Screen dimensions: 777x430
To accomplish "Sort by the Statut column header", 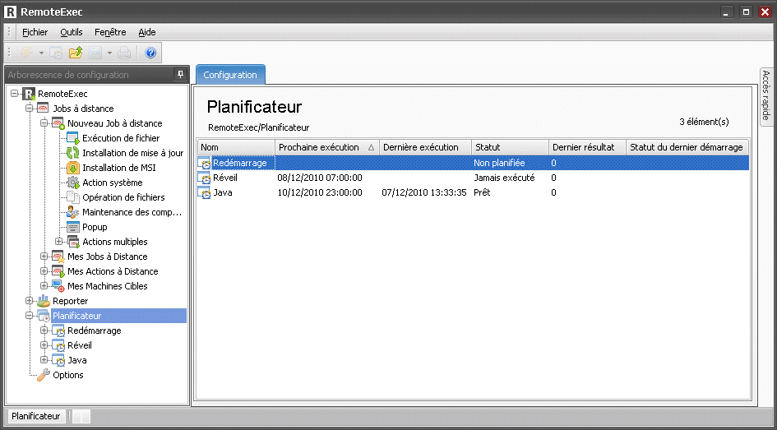I will tap(510, 147).
